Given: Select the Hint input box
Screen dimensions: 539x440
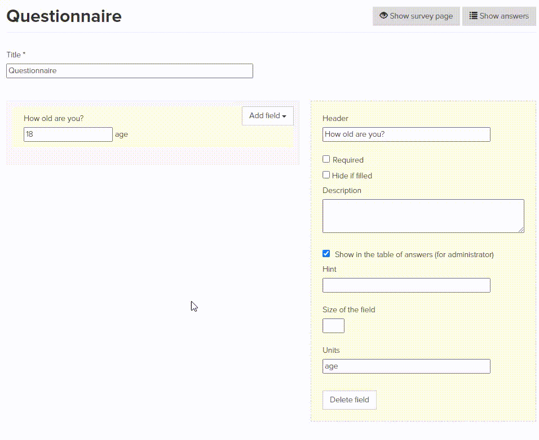Looking at the screenshot, I should (406, 285).
